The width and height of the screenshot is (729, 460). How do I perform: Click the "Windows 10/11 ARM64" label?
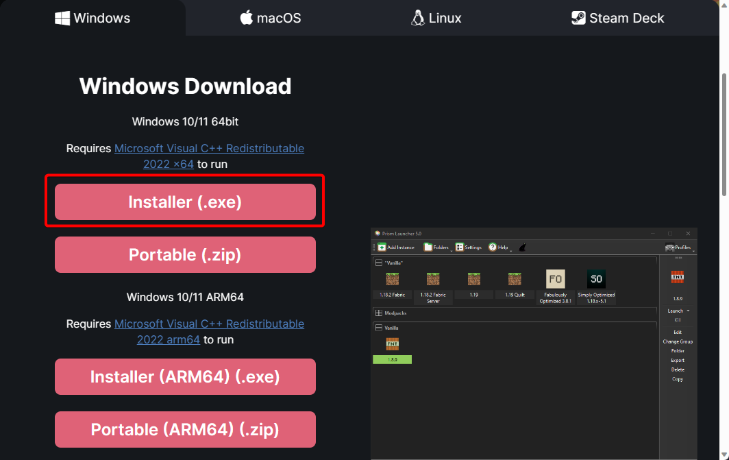[185, 297]
